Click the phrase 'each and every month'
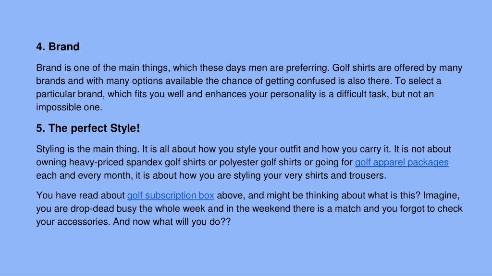This screenshot has height=276, width=492. point(84,175)
